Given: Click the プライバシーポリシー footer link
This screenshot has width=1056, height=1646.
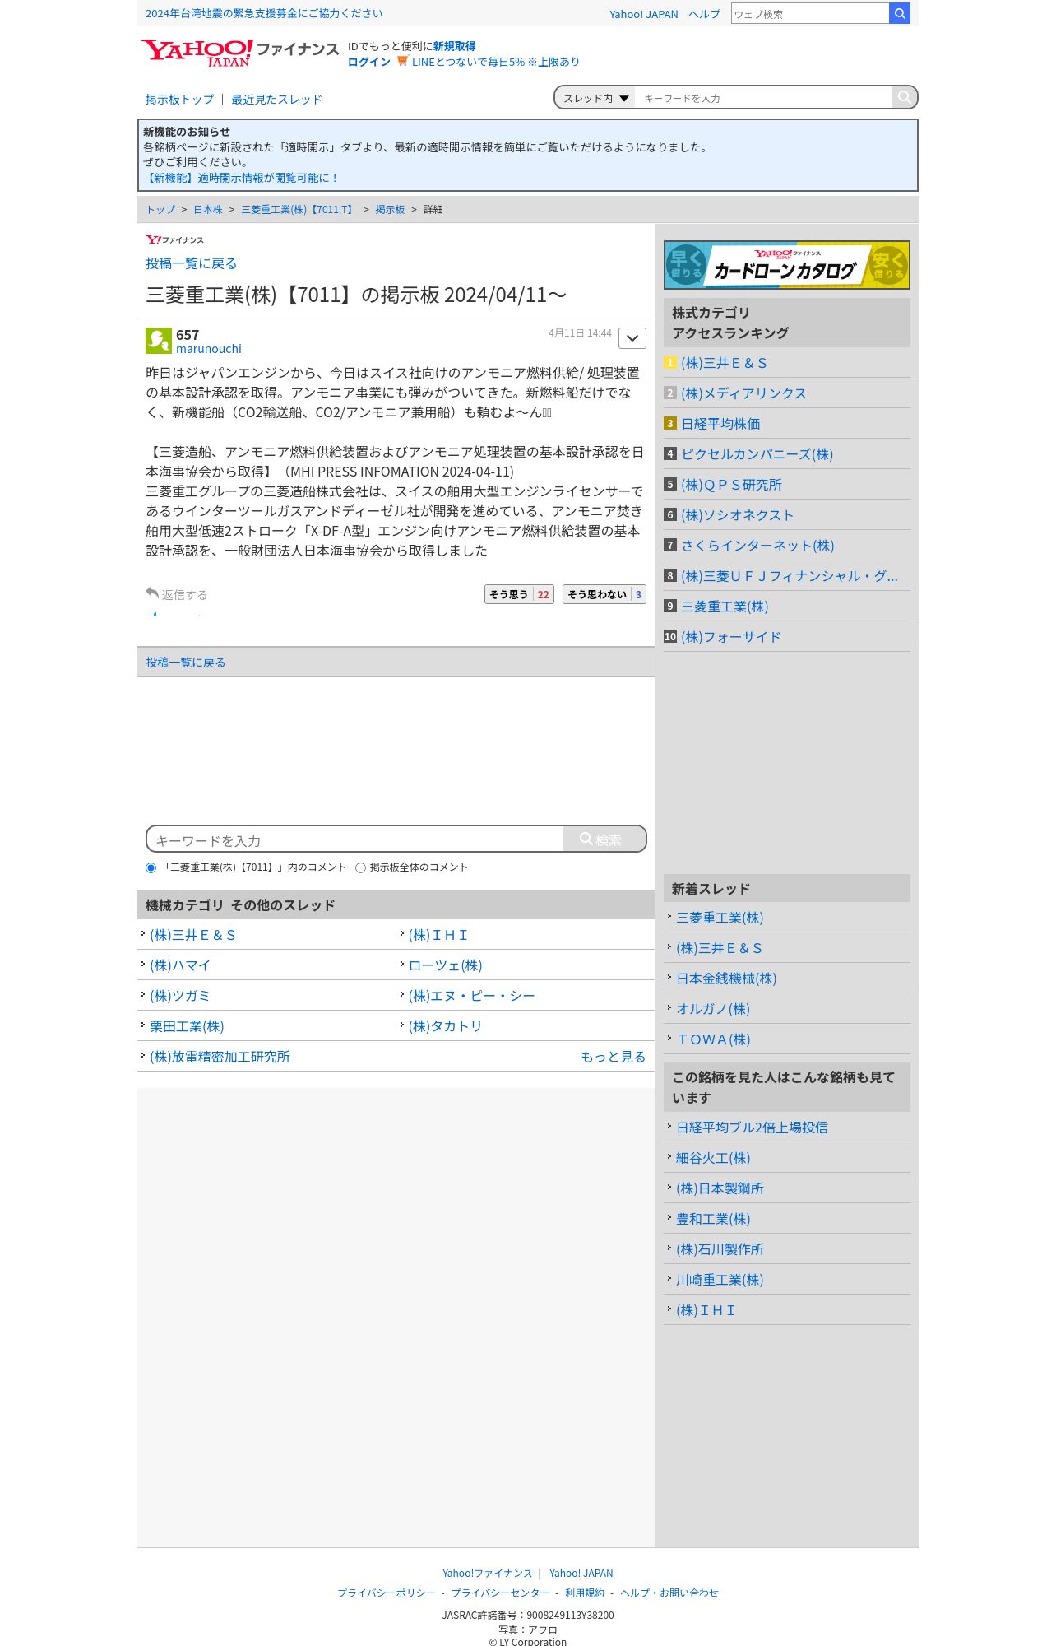Looking at the screenshot, I should click(x=387, y=1593).
